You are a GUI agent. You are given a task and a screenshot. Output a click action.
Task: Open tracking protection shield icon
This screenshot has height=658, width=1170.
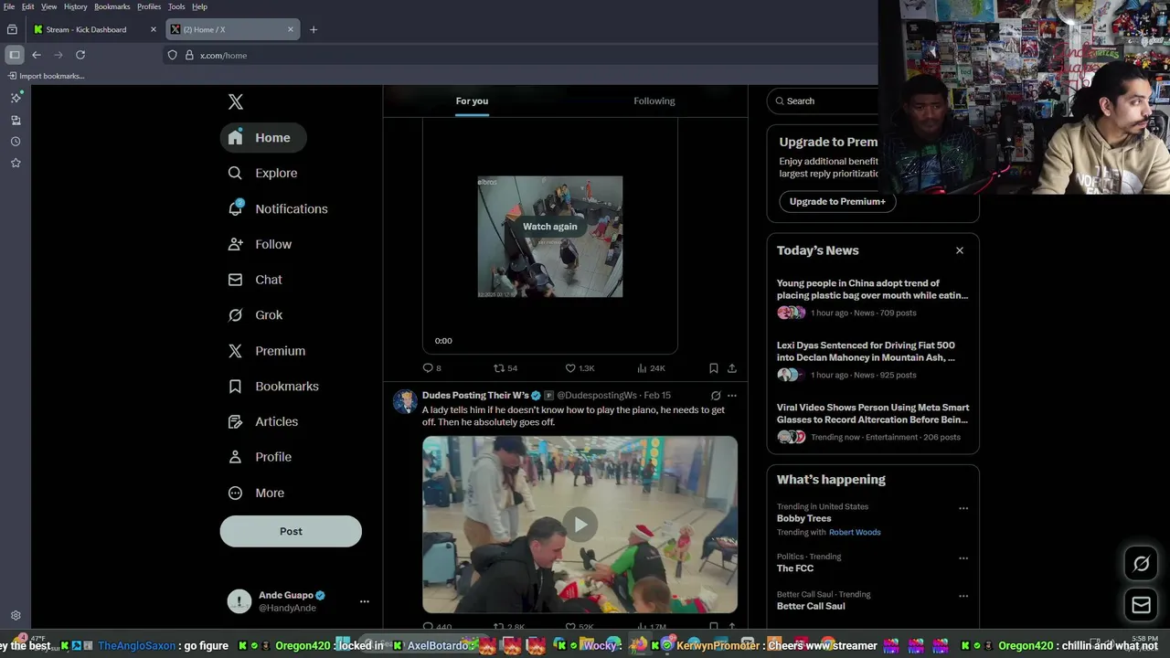tap(172, 55)
